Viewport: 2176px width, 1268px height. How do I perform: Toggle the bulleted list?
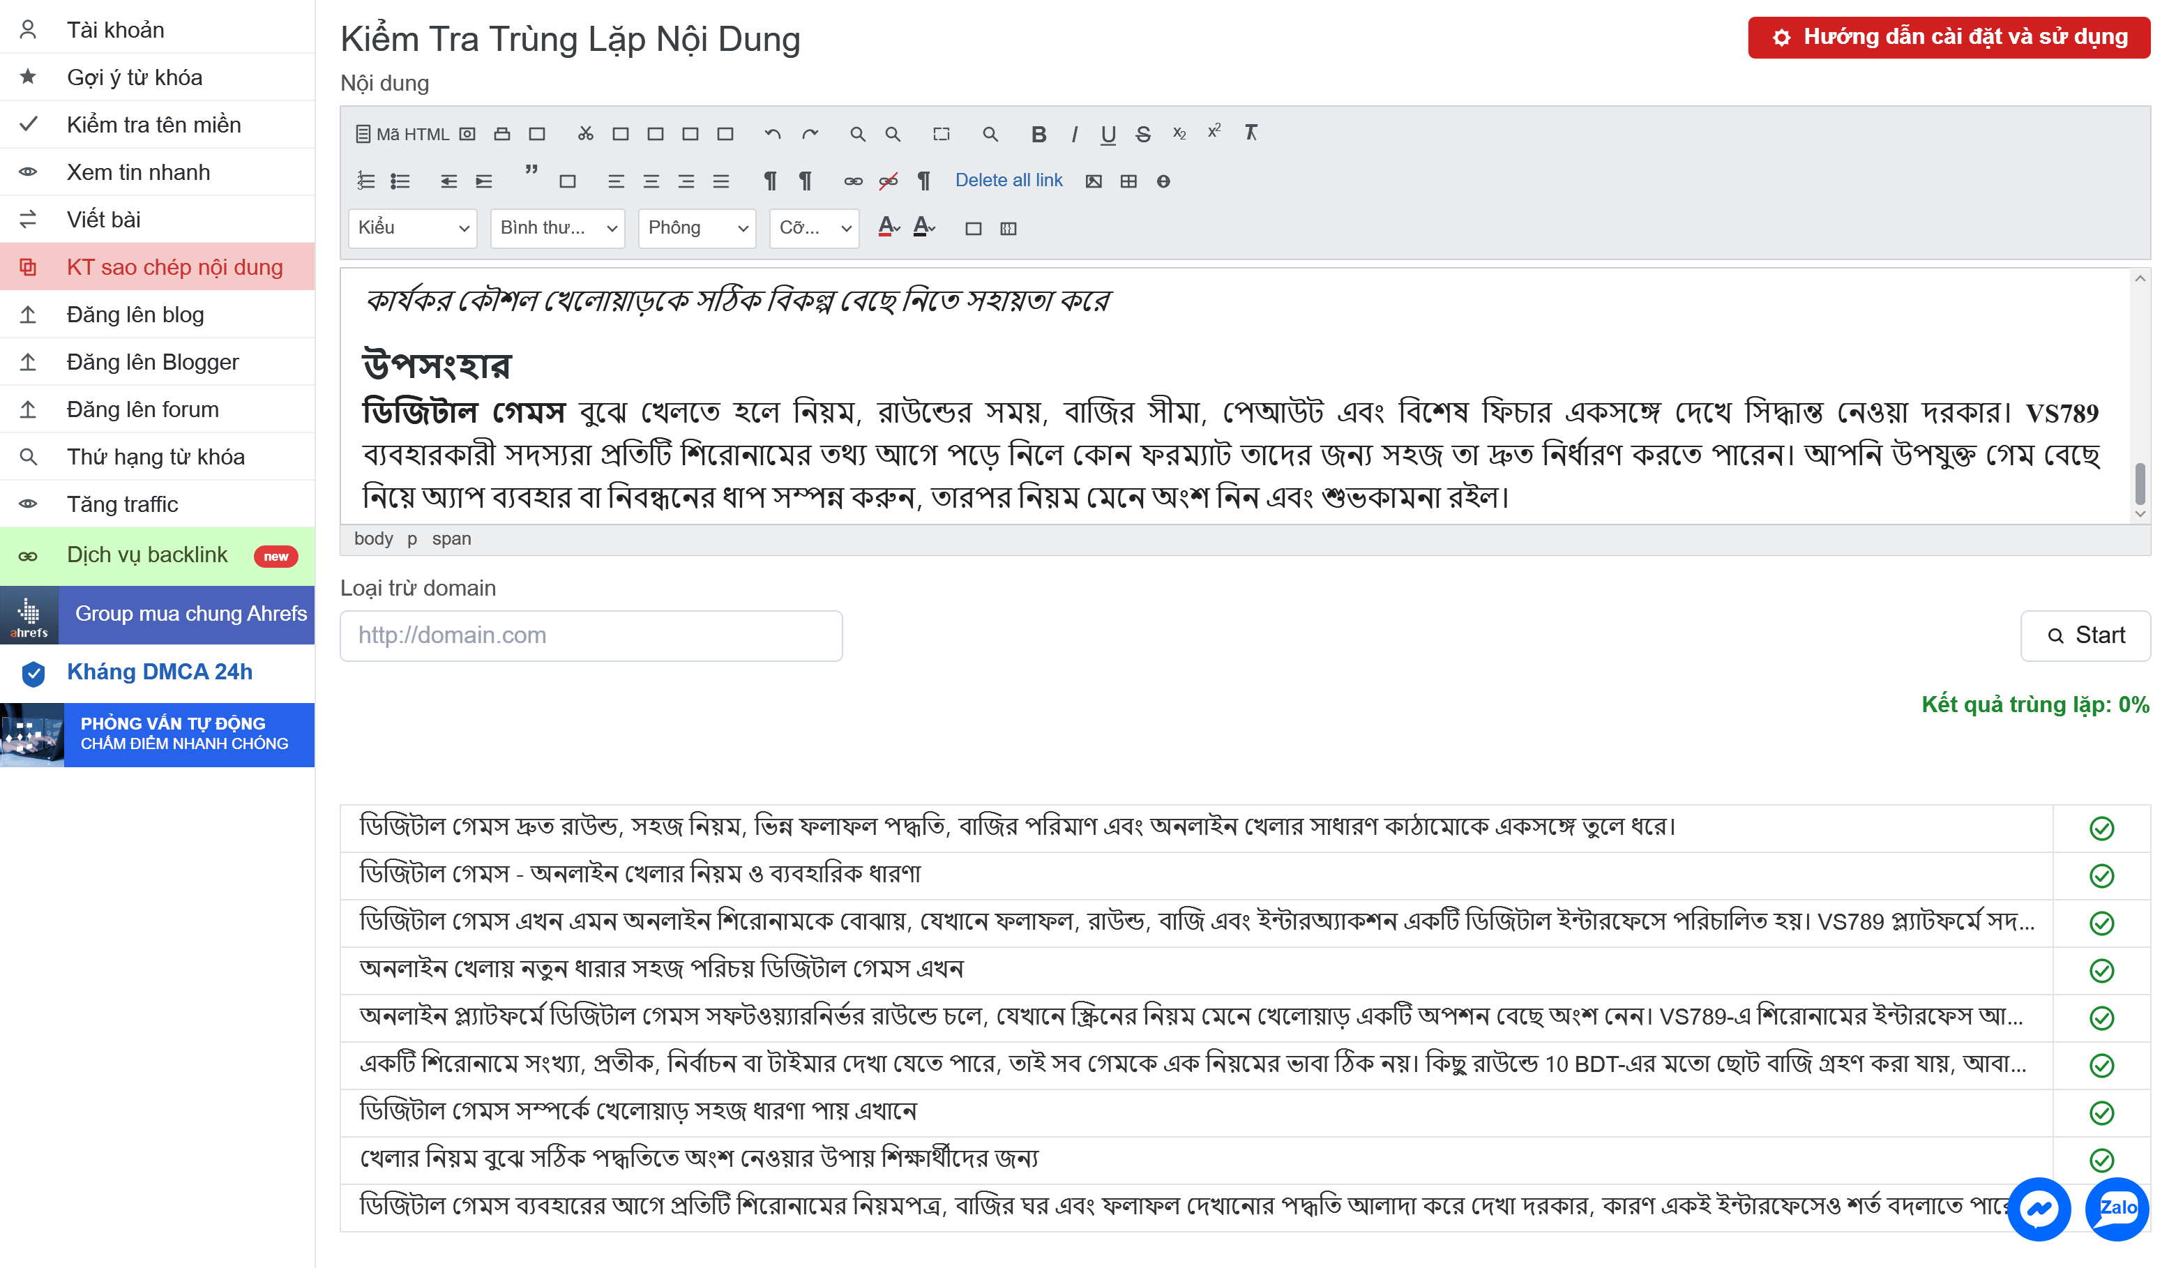pos(400,181)
